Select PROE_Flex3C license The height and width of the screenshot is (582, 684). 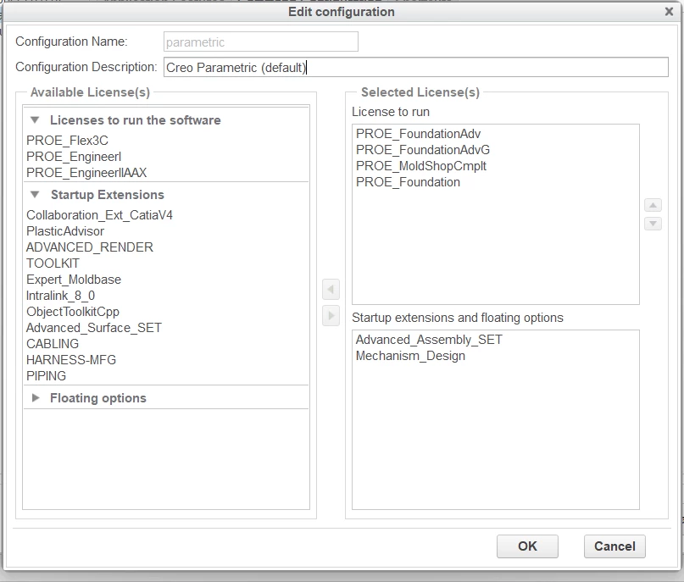(x=67, y=141)
